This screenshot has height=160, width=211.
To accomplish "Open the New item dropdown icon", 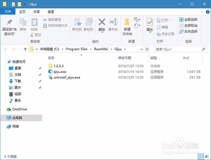I will 137,20.
